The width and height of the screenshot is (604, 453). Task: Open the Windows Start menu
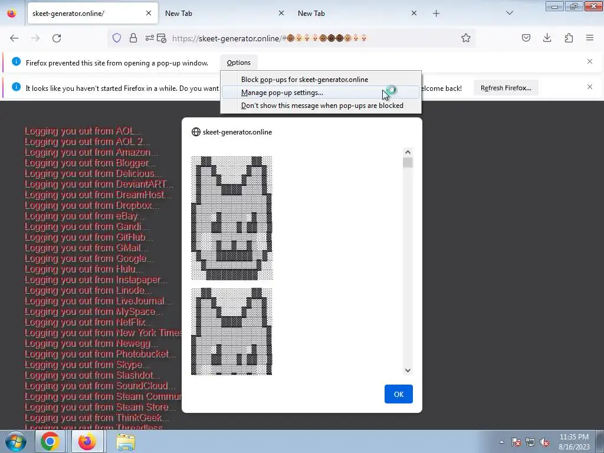(15, 442)
